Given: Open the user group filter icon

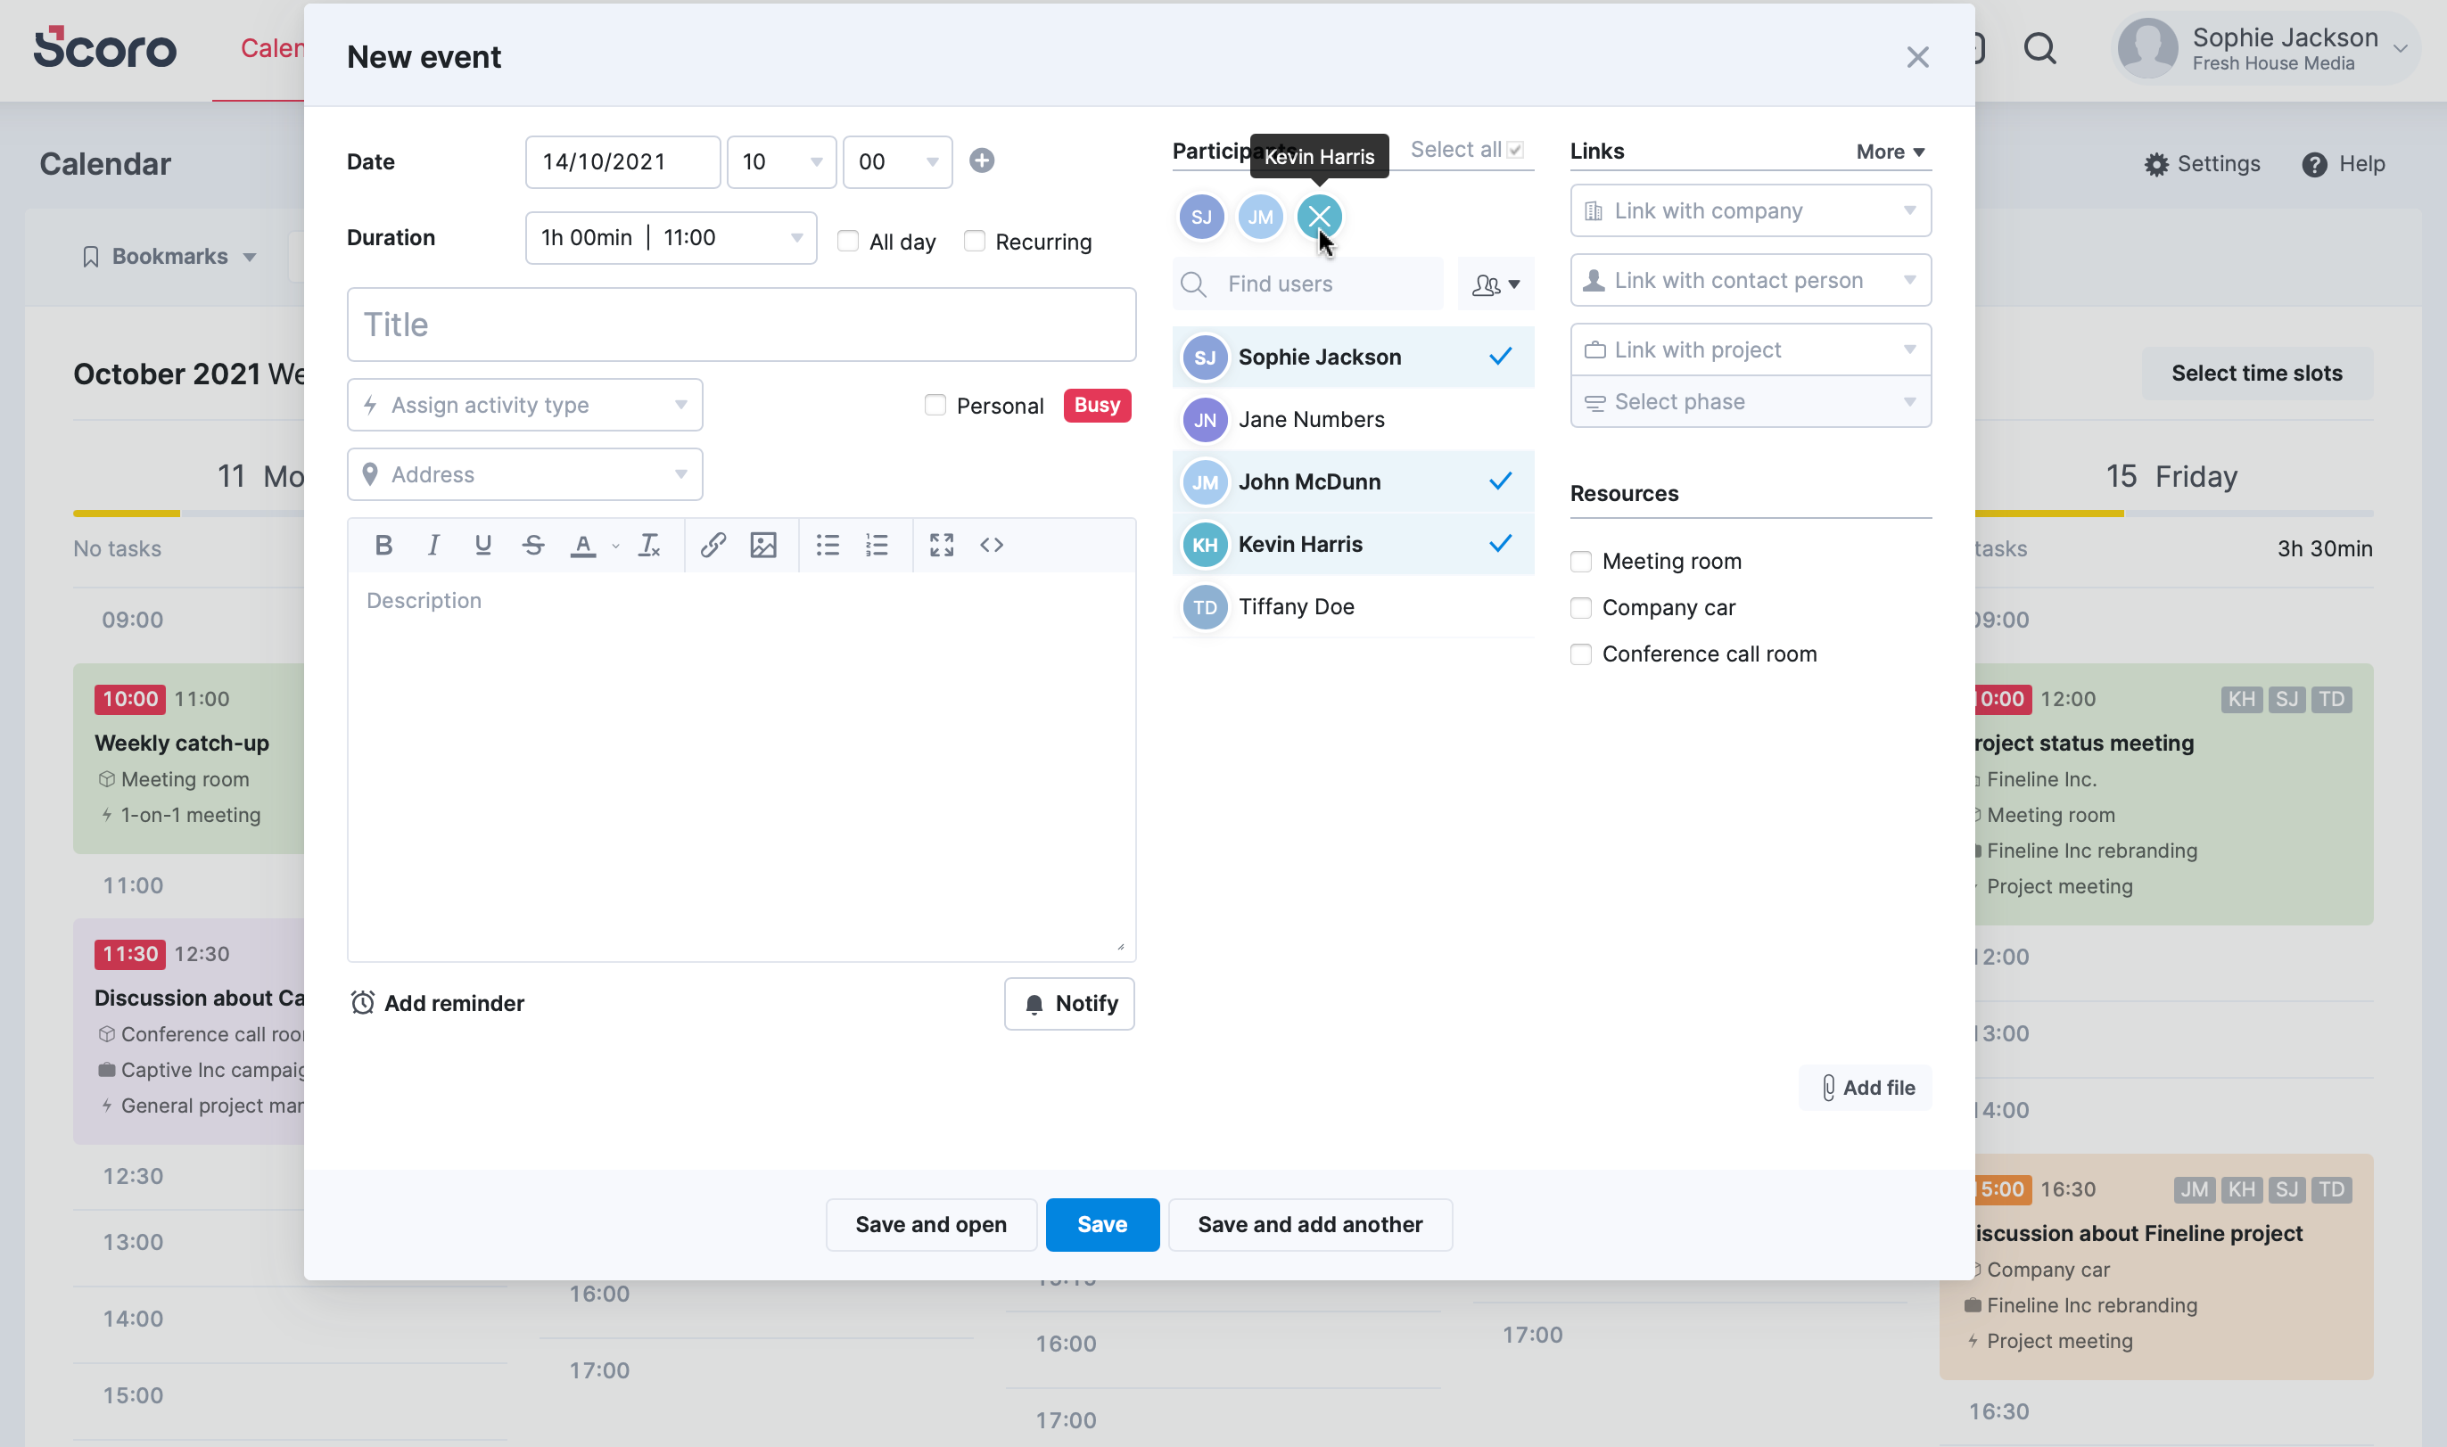Looking at the screenshot, I should [x=1495, y=284].
